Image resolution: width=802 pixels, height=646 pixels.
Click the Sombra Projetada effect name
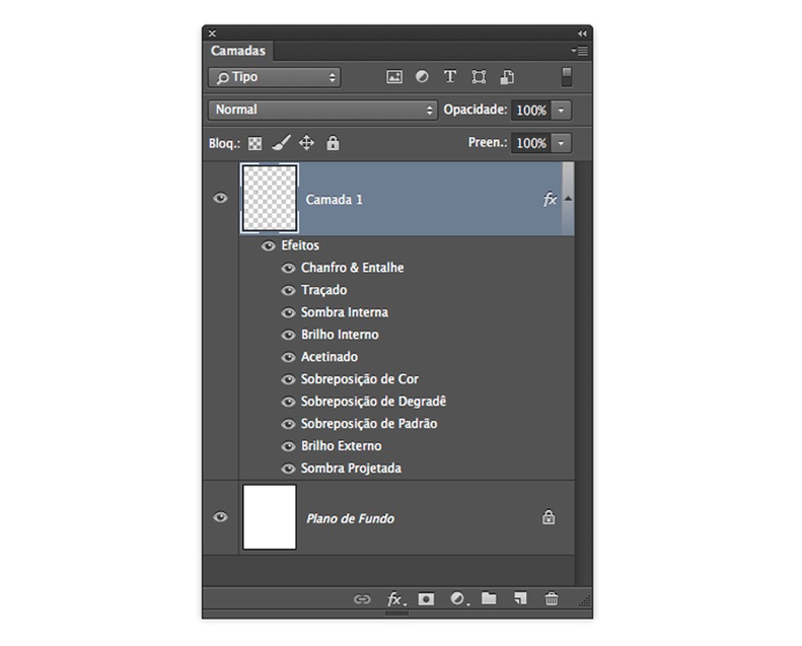(x=350, y=468)
